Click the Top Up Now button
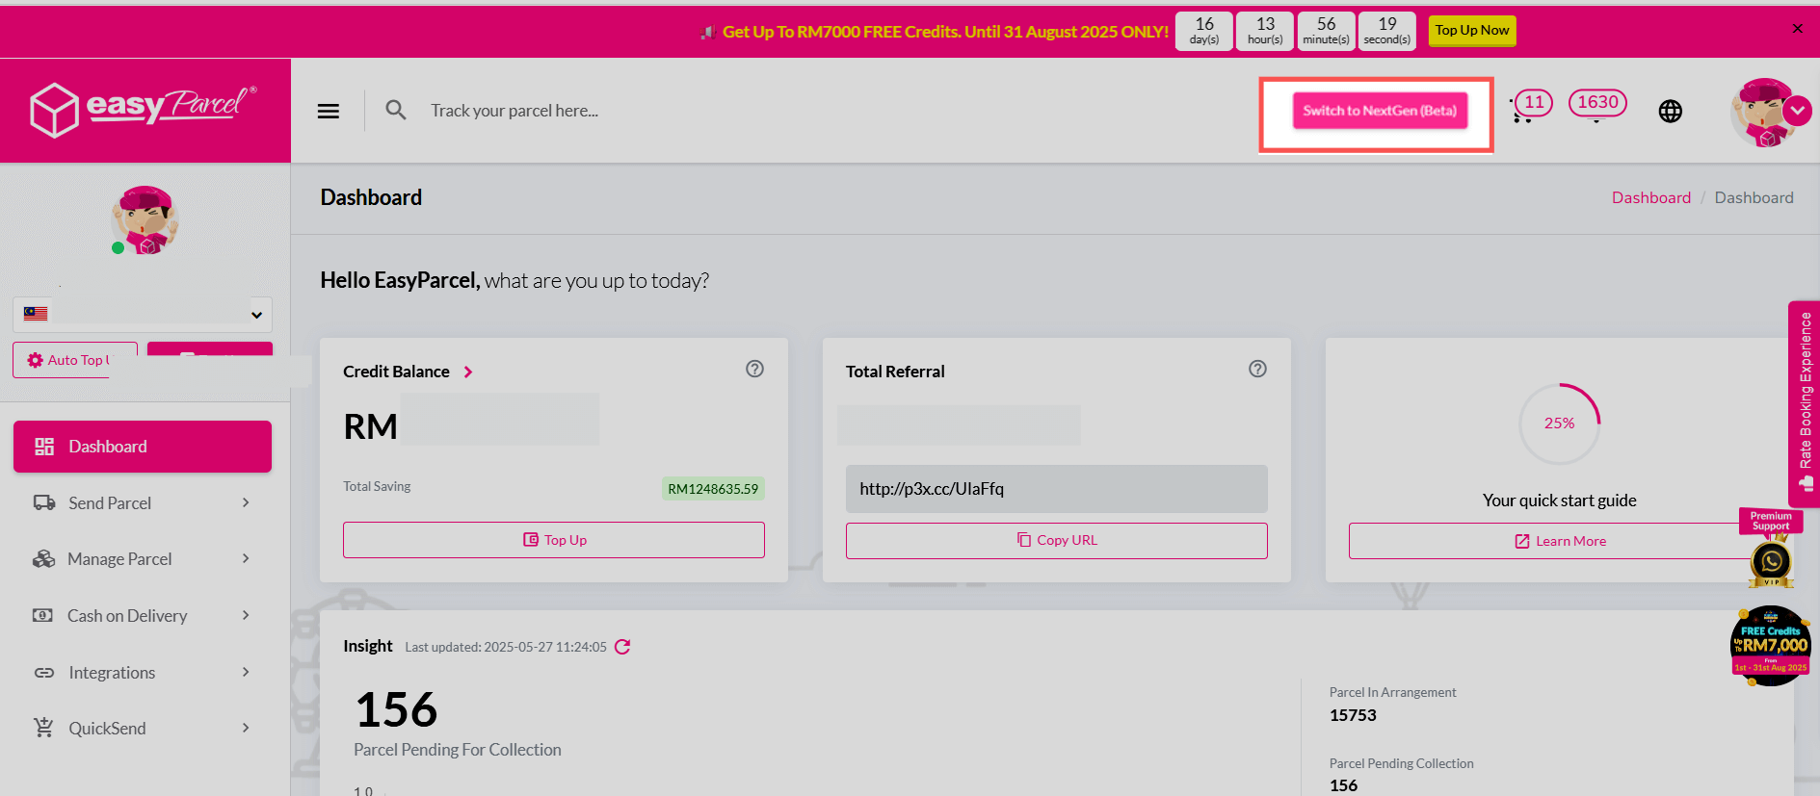Viewport: 1820px width, 796px height. (x=1472, y=31)
